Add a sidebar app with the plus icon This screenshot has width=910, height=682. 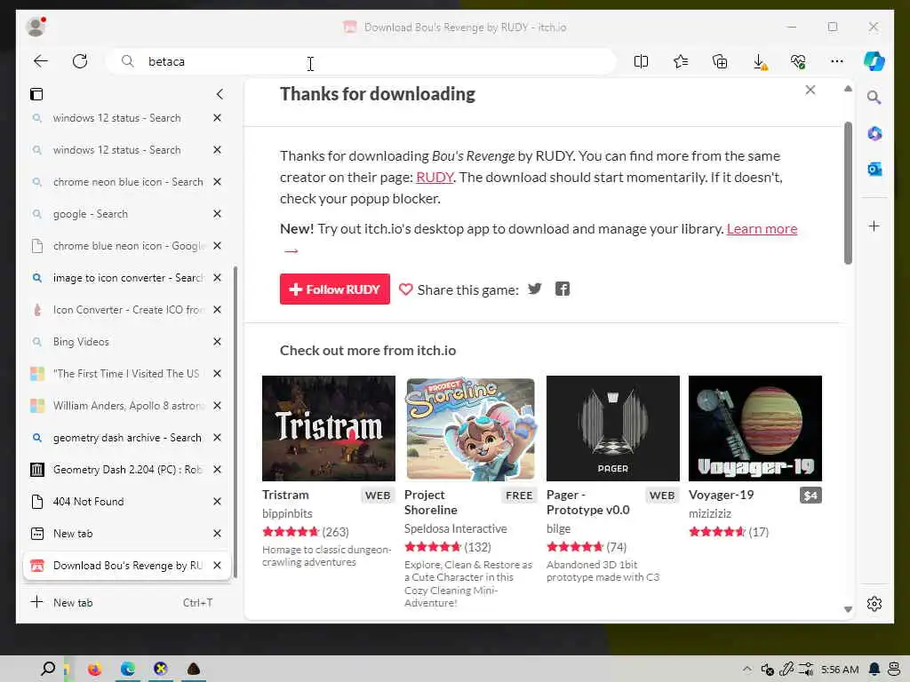pos(874,226)
